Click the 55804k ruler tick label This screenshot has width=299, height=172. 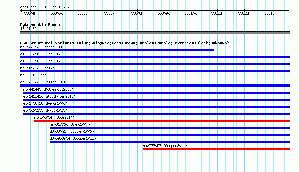30,13
